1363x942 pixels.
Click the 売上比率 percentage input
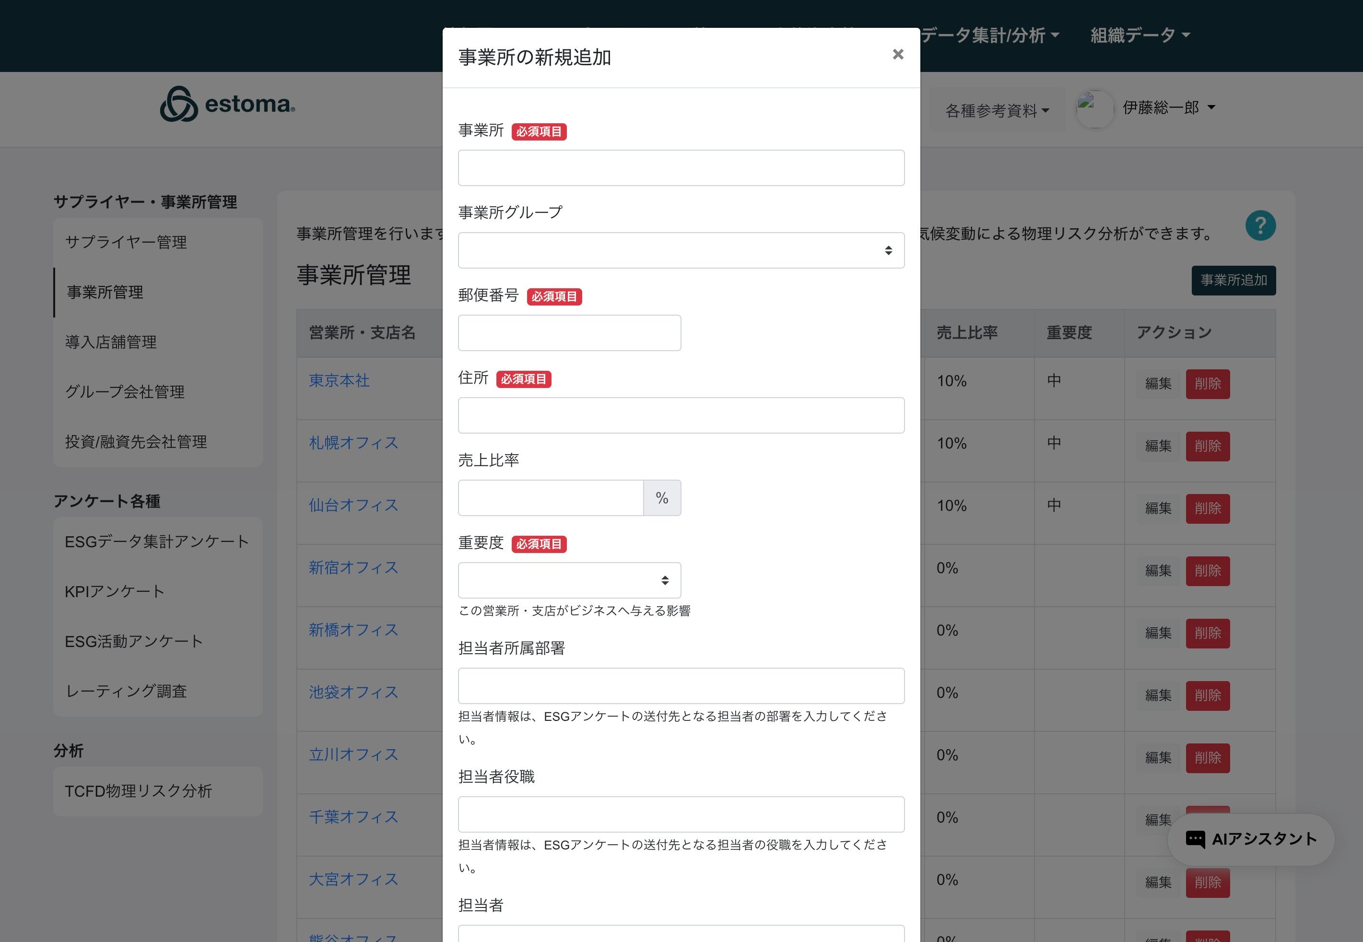click(550, 497)
